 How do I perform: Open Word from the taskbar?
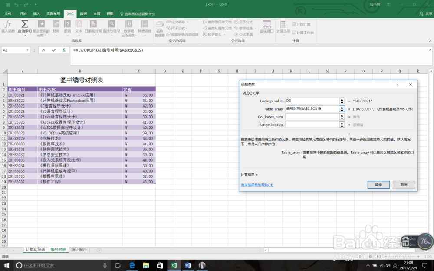pyautogui.click(x=188, y=265)
